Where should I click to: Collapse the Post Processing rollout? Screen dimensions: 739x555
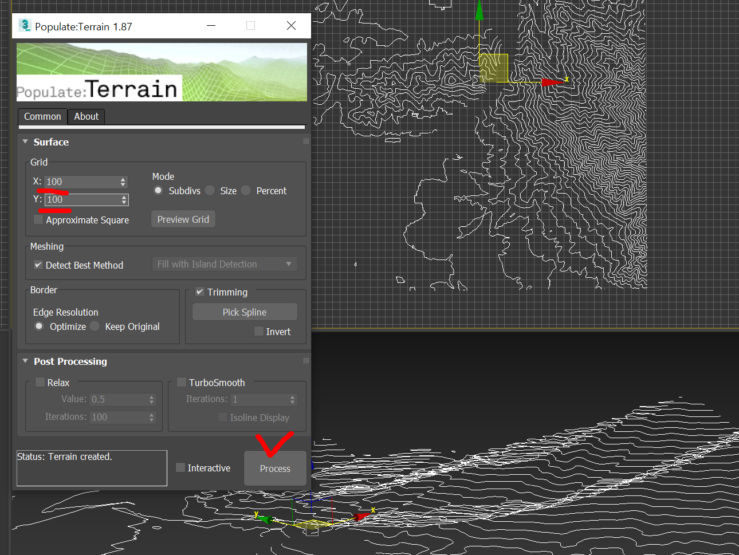tap(25, 361)
